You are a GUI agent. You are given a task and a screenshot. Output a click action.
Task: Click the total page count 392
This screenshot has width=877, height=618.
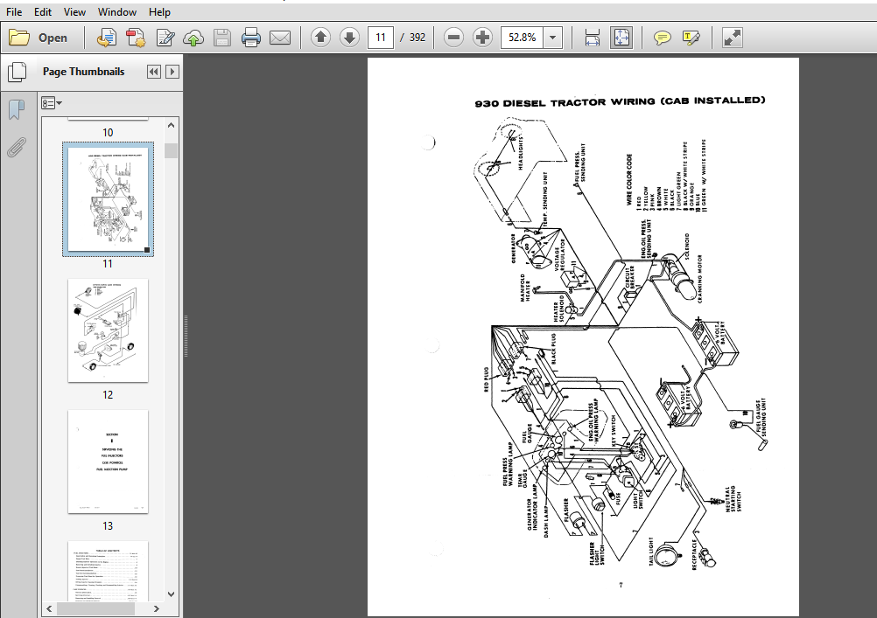coord(417,38)
